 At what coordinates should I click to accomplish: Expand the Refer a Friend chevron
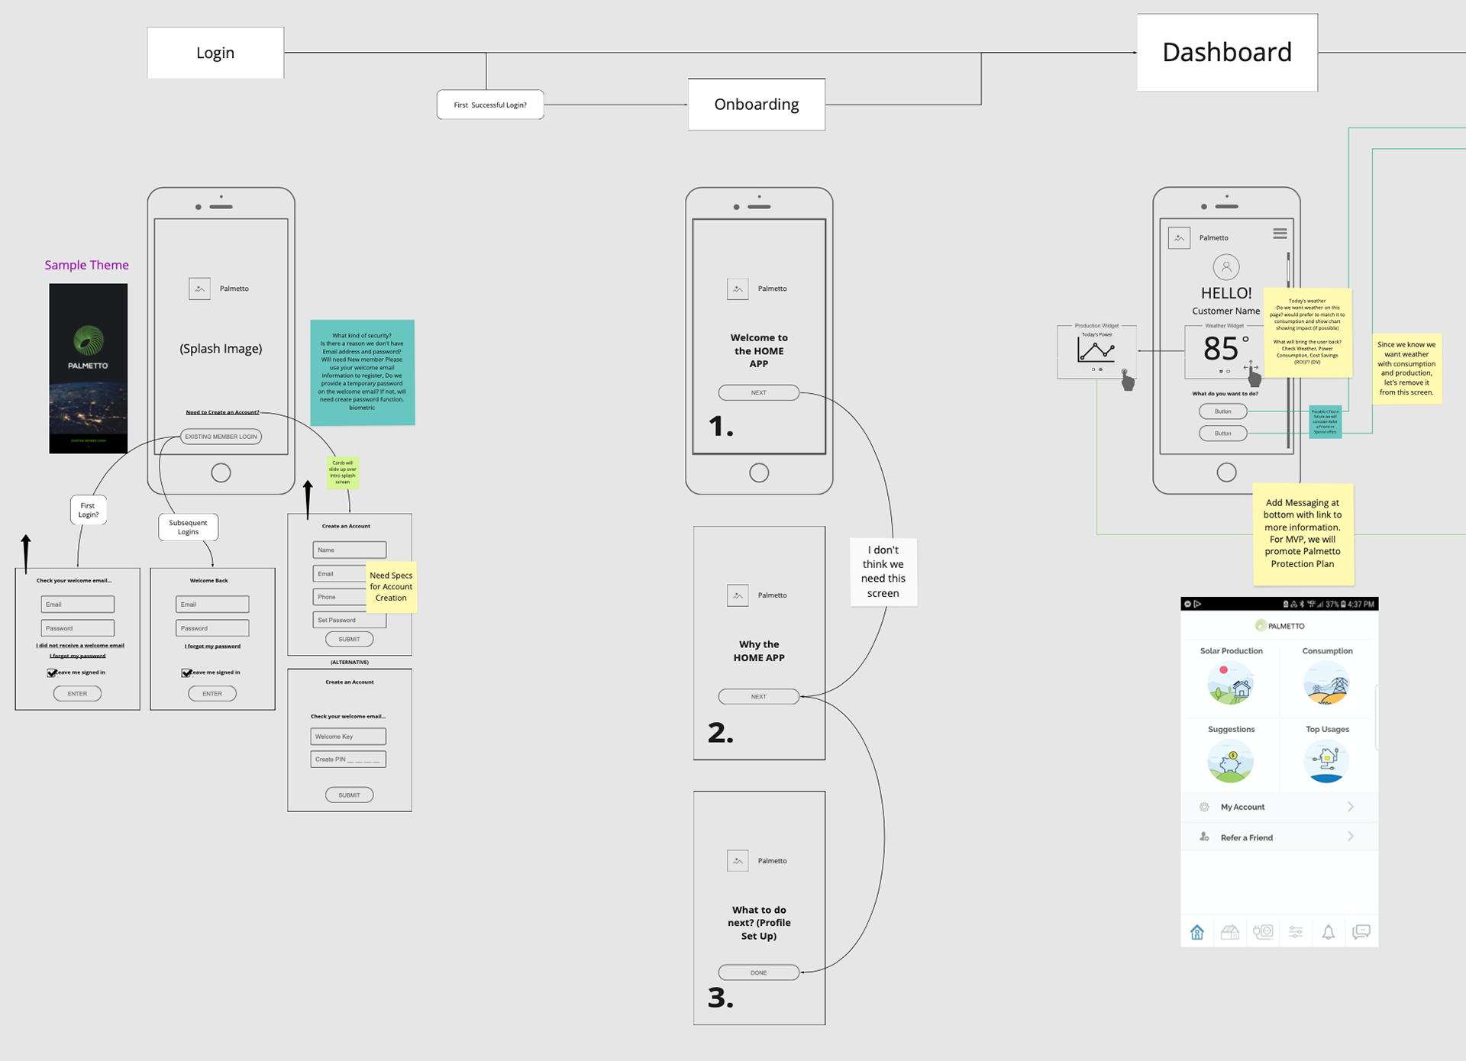click(x=1350, y=837)
